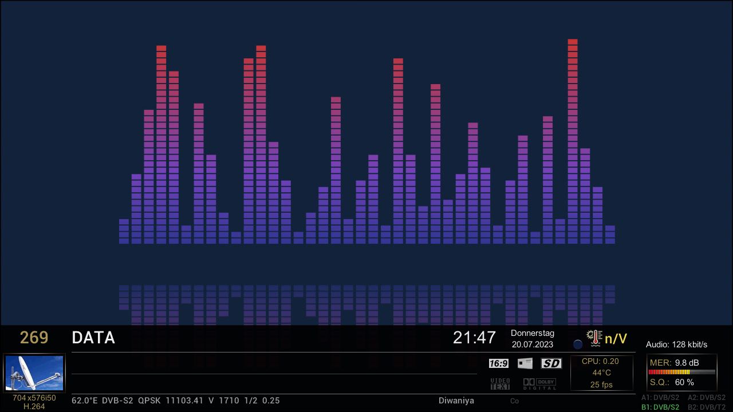Click the crypt card icon
Viewport: 733px width, 412px height.
pos(525,363)
